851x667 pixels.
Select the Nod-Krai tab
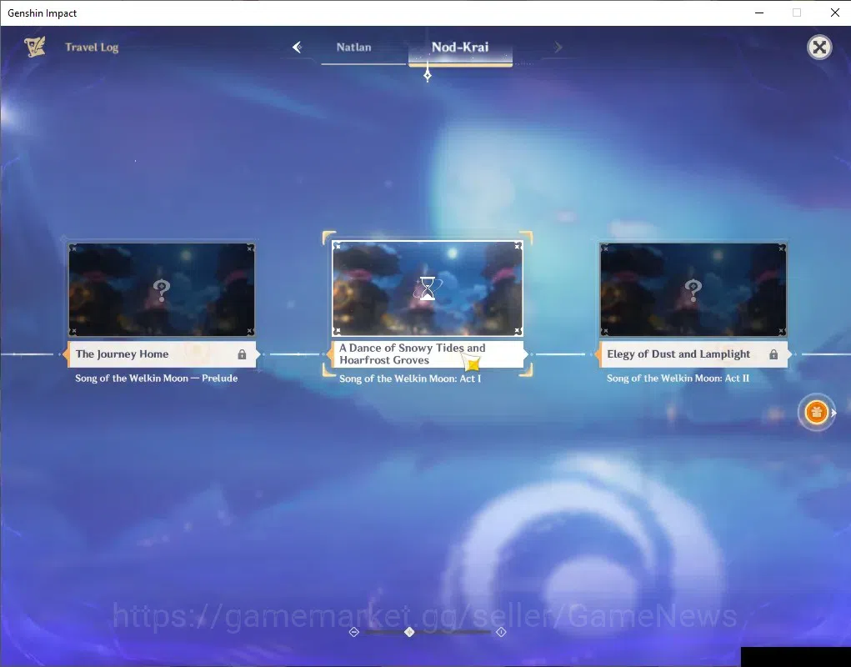[460, 48]
